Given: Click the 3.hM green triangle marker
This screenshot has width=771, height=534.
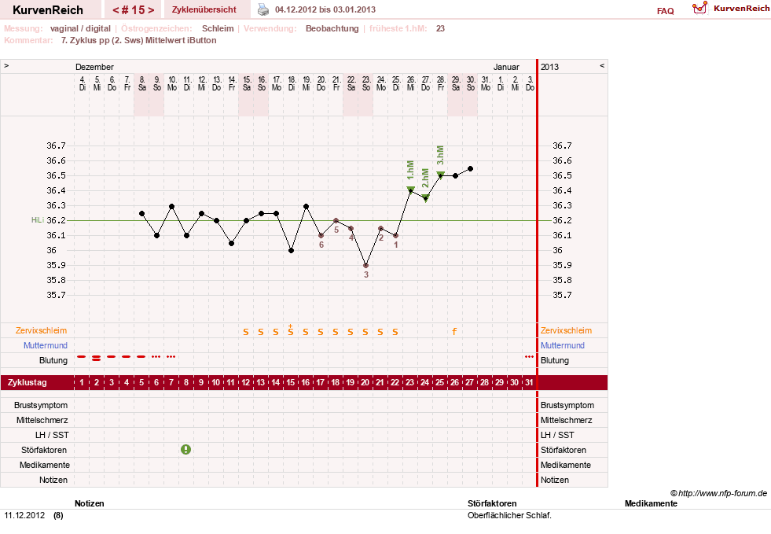Looking at the screenshot, I should coord(441,175).
